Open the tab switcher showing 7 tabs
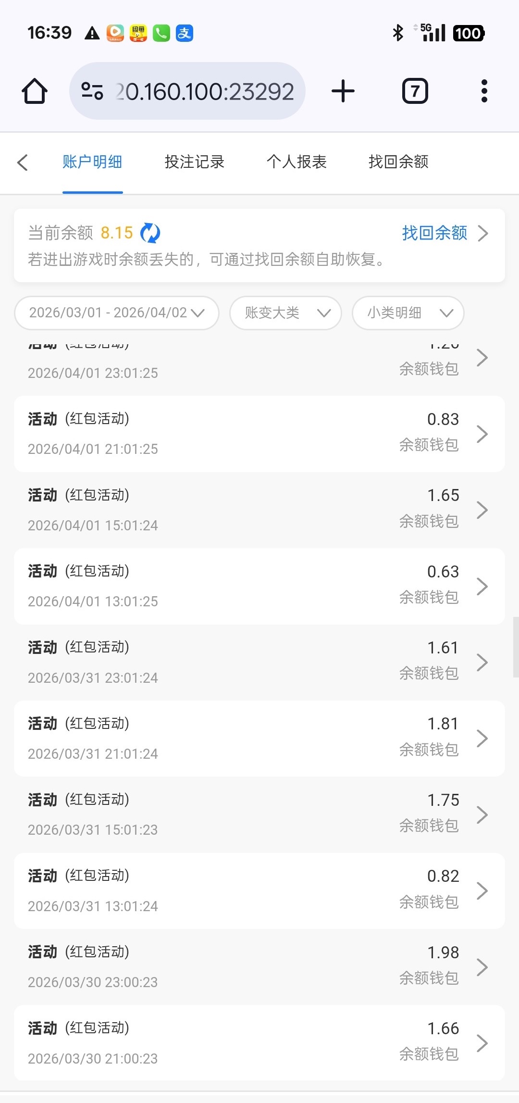This screenshot has height=1103, width=519. coord(415,91)
